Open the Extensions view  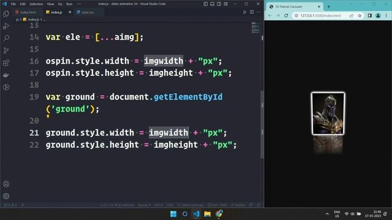click(x=6, y=62)
